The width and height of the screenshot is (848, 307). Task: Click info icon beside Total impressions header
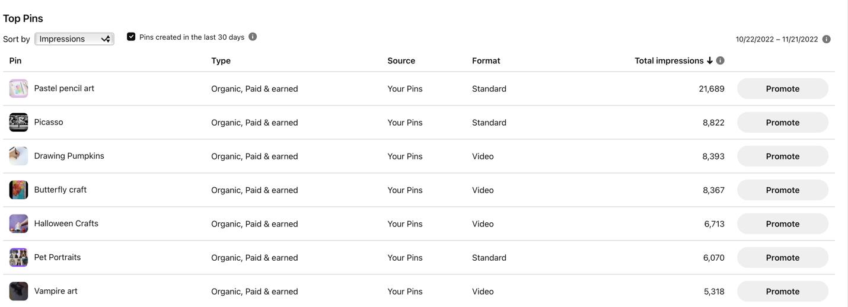tap(720, 60)
